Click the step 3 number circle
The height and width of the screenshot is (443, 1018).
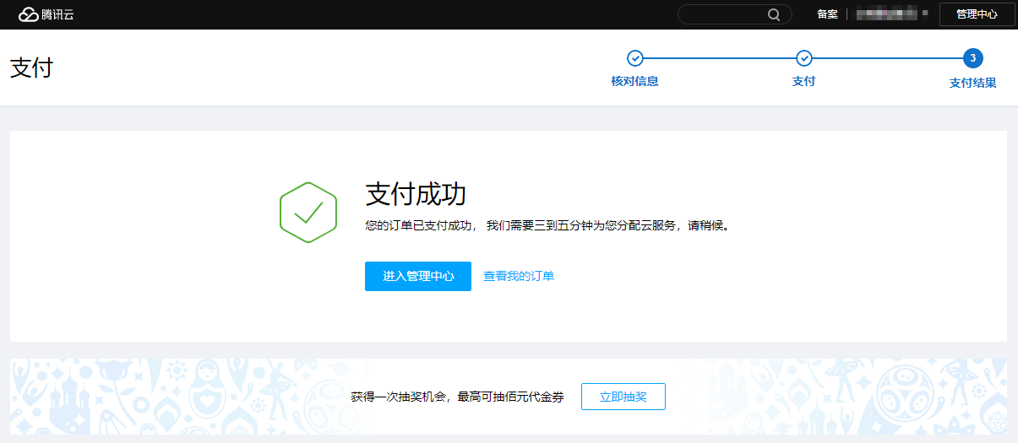pos(973,58)
